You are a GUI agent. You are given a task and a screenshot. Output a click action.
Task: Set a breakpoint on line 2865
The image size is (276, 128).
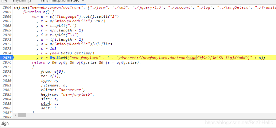tap(7, 12)
